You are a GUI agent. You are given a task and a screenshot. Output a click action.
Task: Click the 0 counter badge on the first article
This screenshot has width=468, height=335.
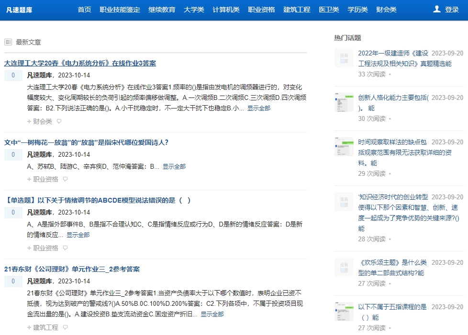[x=12, y=76]
